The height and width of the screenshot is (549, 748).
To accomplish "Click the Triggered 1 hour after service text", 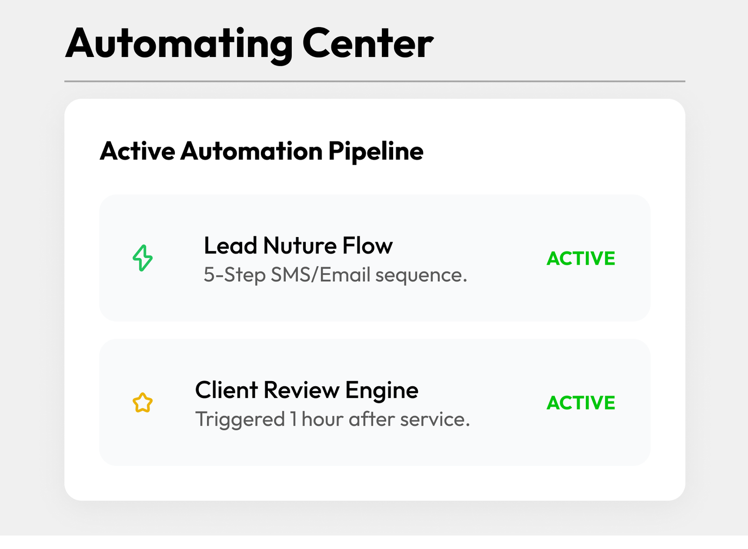I will point(332,419).
